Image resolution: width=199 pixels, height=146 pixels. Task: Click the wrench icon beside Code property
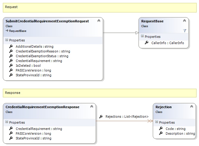tap(161, 129)
